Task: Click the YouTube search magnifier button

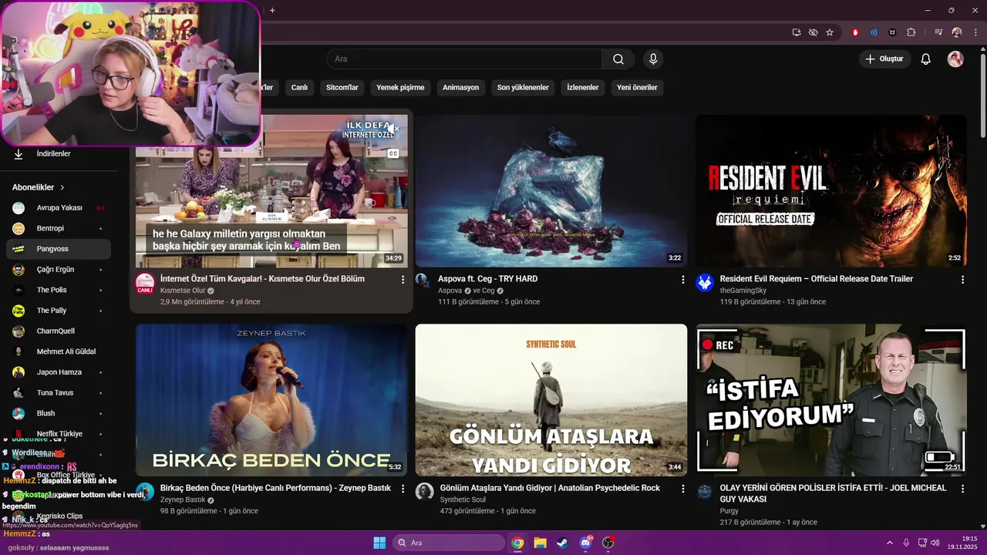Action: pos(618,59)
